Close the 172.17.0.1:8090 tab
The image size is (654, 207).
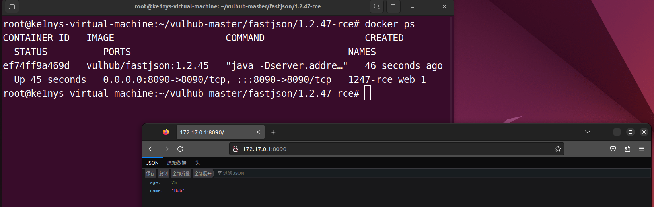(258, 132)
